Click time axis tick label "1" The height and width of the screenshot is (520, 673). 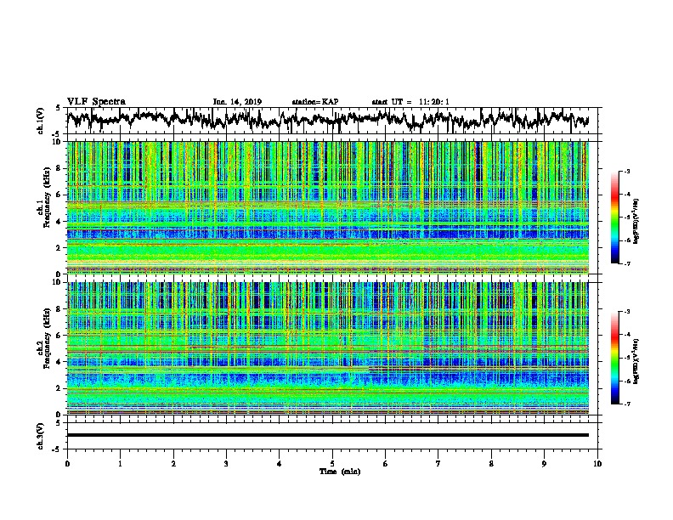click(120, 464)
